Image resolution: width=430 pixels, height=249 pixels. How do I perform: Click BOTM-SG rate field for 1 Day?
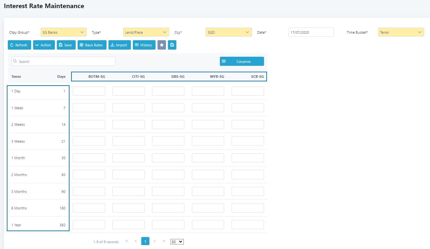click(x=89, y=91)
